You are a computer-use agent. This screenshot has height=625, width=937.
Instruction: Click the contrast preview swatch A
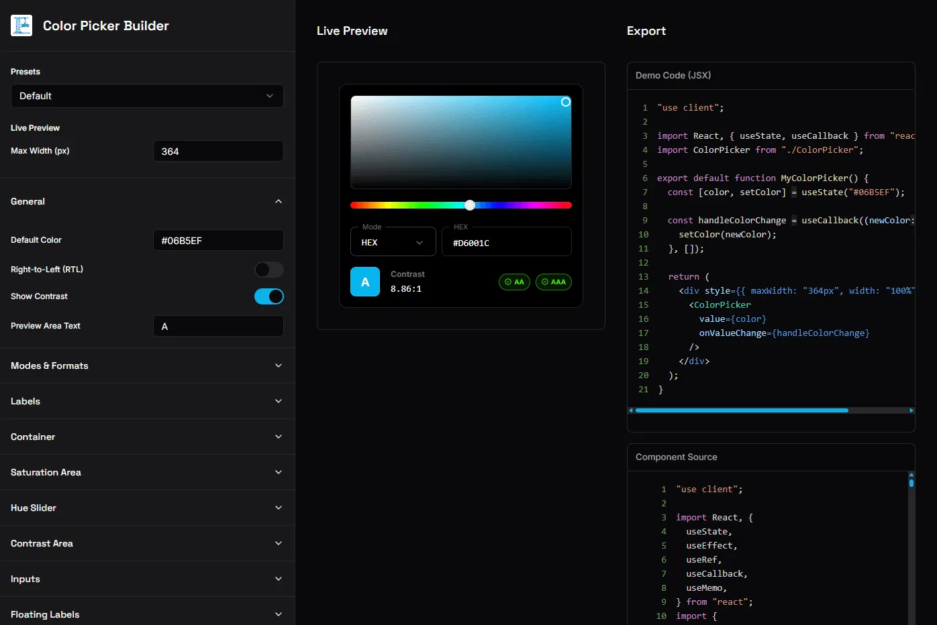tap(365, 282)
